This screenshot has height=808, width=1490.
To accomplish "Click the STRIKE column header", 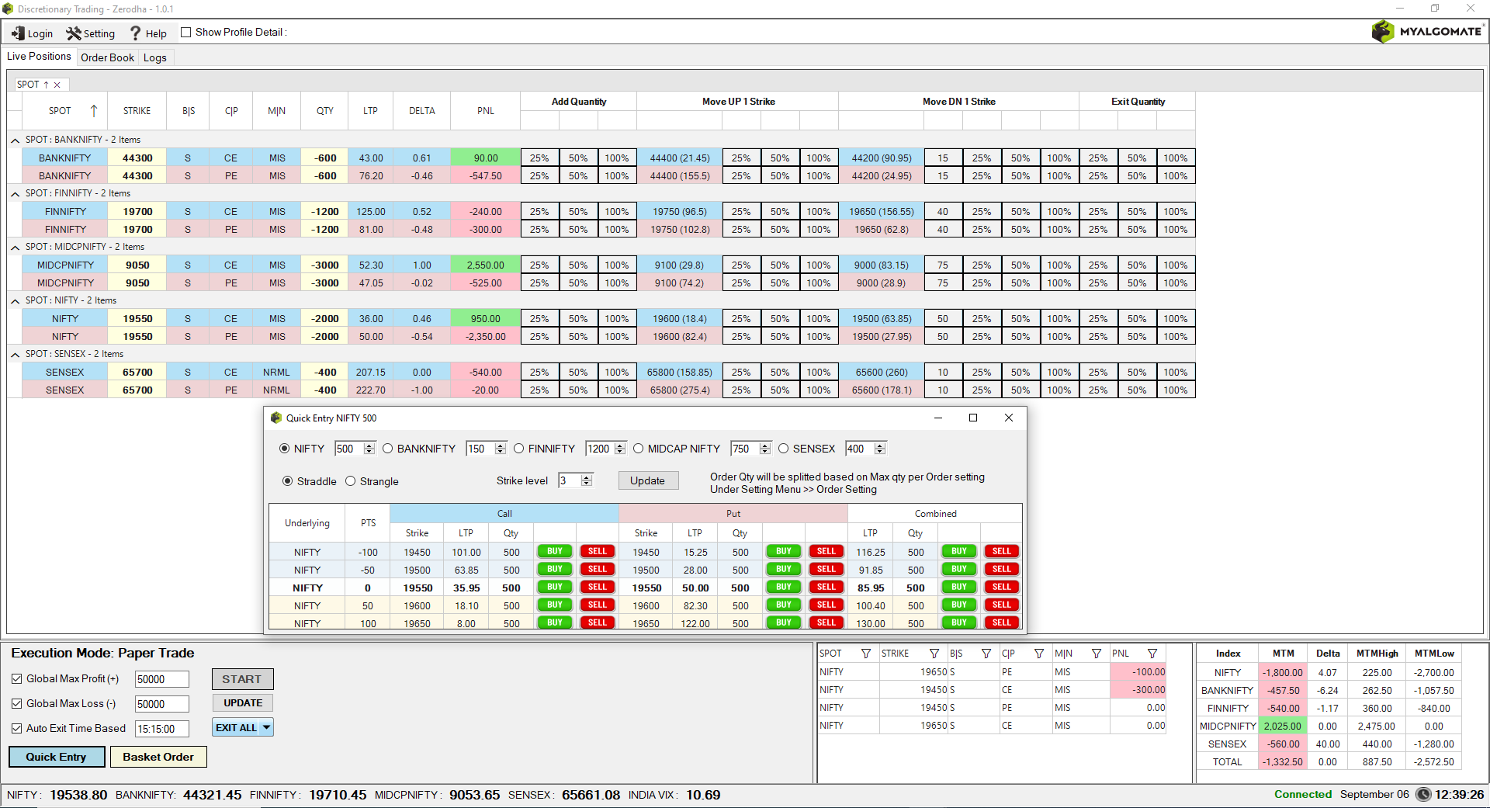I will point(137,111).
